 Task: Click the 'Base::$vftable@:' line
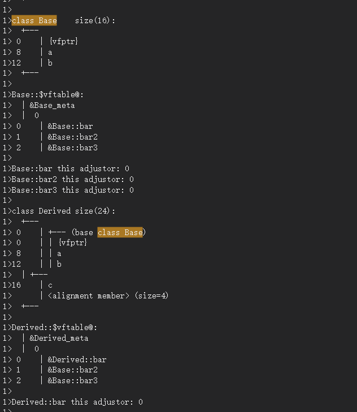coord(47,94)
